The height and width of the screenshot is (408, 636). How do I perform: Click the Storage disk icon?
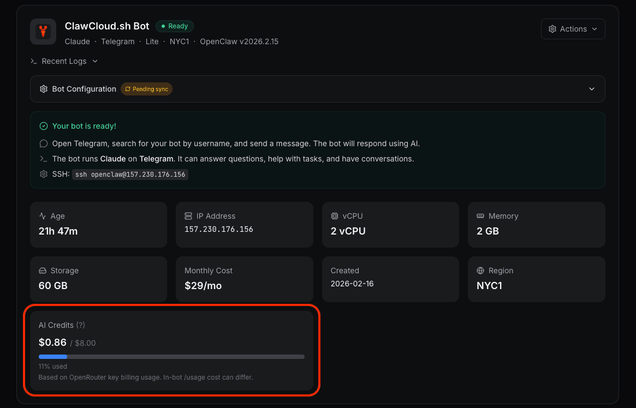pos(43,271)
